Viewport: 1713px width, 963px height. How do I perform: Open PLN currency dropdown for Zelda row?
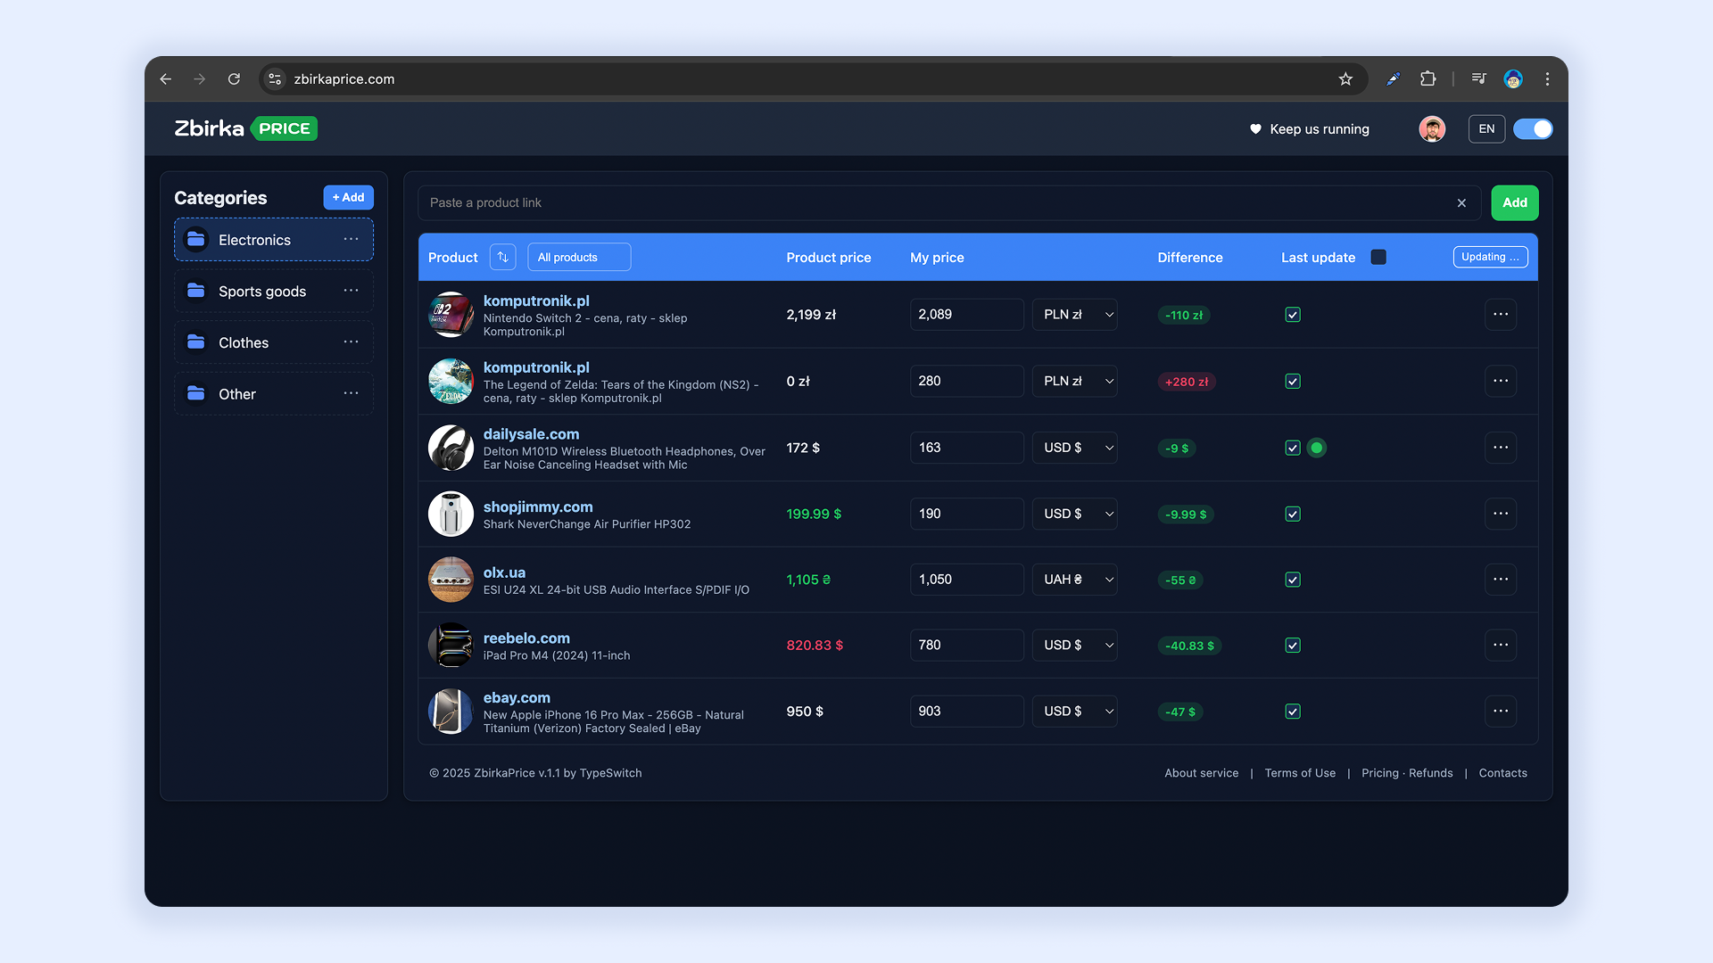point(1075,381)
